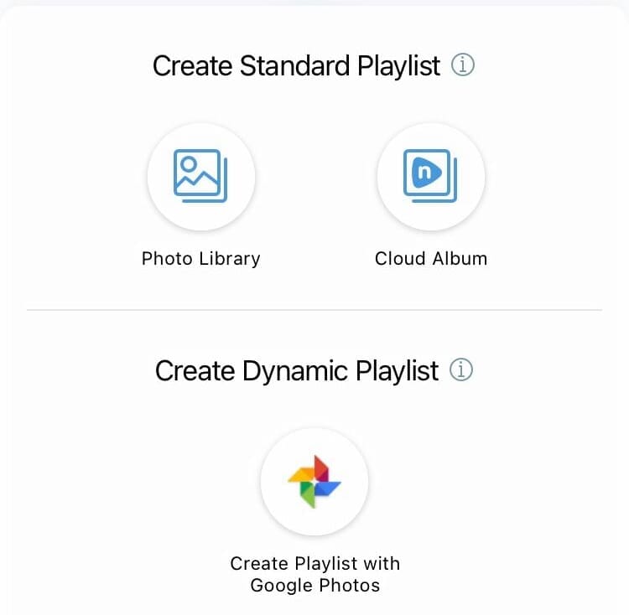The height and width of the screenshot is (615, 629).
Task: Show info about Standard Playlist
Action: [463, 65]
